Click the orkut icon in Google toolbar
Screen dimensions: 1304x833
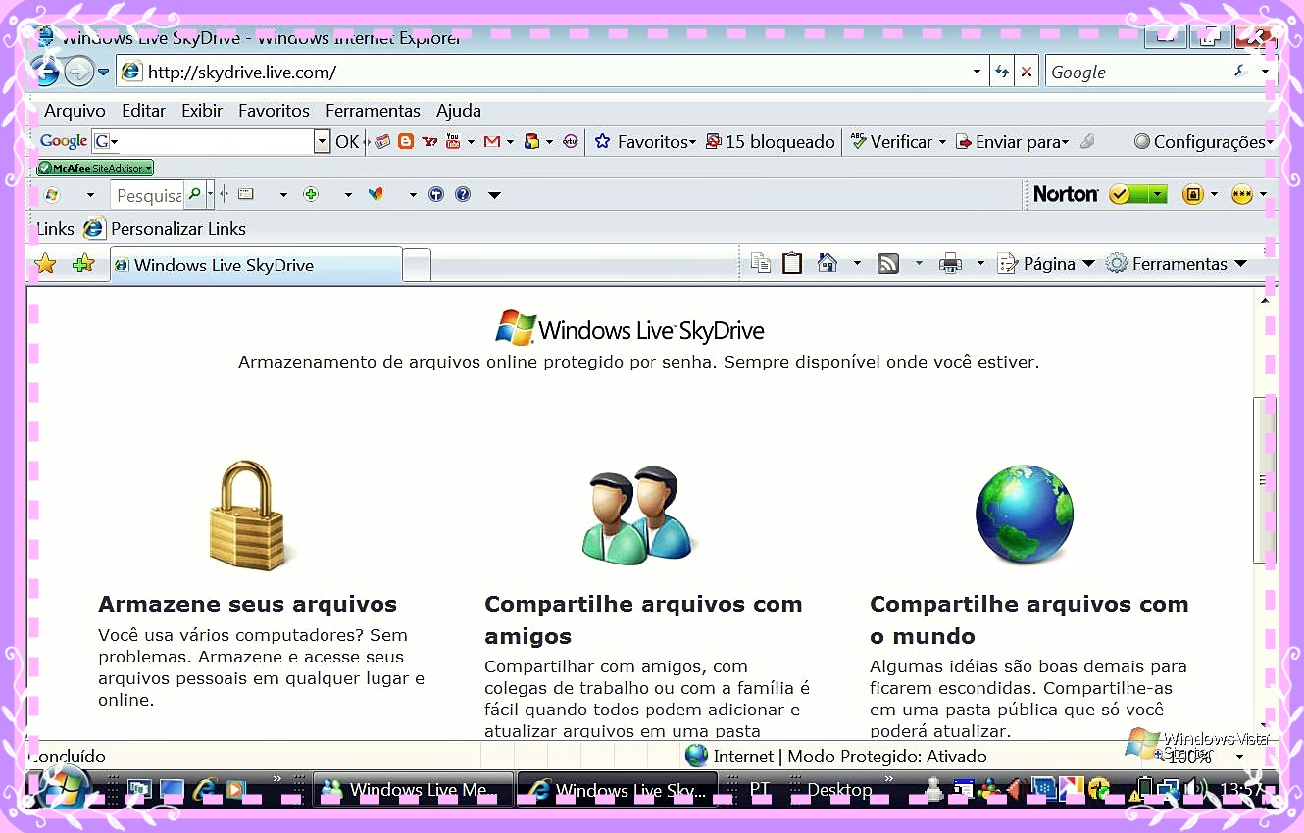click(571, 141)
